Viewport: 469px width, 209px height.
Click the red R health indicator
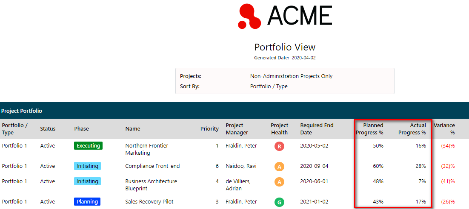[x=279, y=146]
